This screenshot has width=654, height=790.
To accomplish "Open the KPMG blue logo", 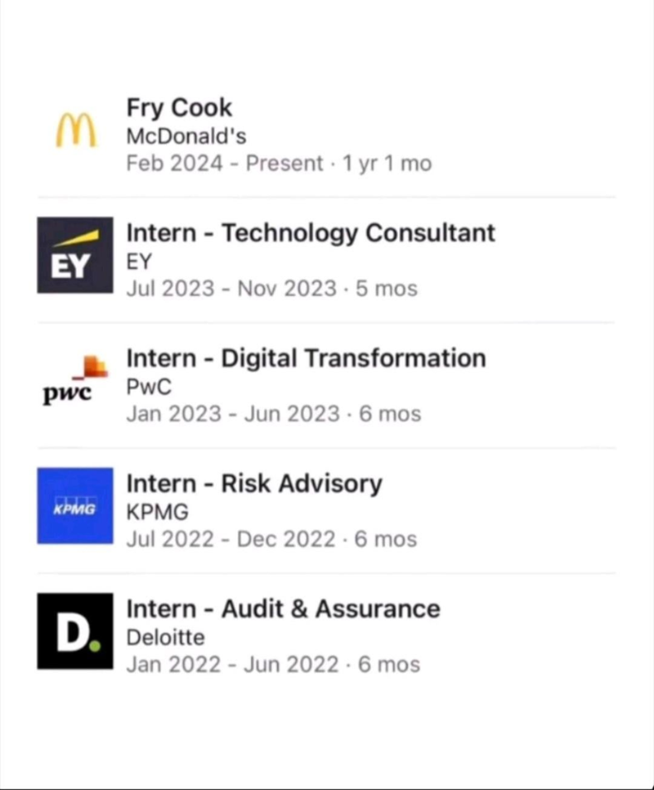I will pyautogui.click(x=74, y=506).
